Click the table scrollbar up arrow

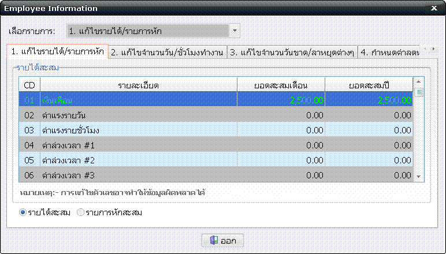[420, 83]
